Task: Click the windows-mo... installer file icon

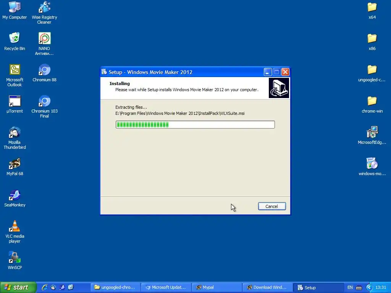Action: point(372,163)
